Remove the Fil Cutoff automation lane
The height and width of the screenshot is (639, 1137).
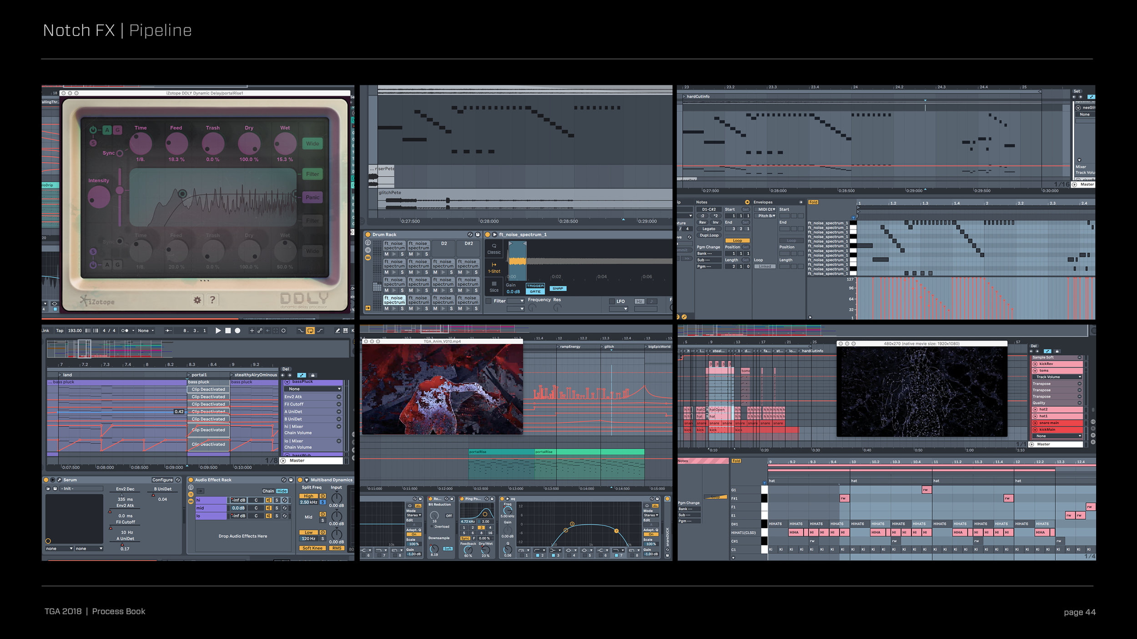click(338, 404)
